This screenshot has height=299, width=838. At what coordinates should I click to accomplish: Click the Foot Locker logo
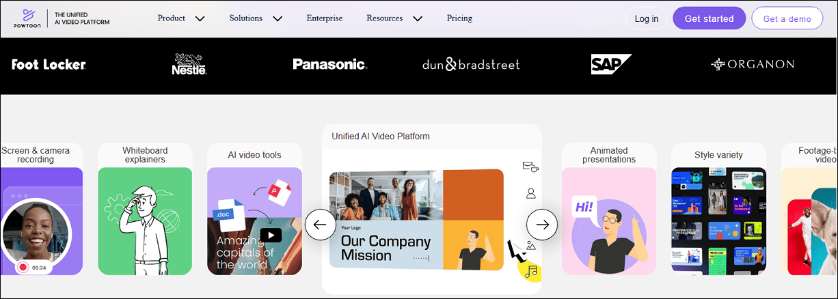pyautogui.click(x=49, y=64)
